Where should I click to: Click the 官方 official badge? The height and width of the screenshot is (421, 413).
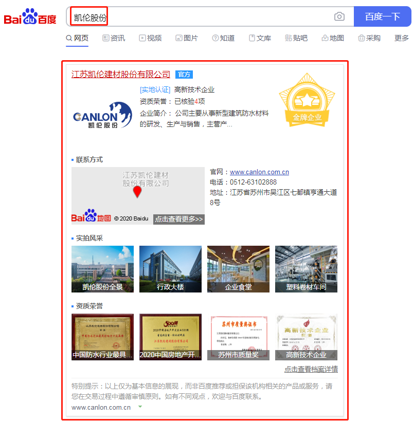tap(184, 75)
